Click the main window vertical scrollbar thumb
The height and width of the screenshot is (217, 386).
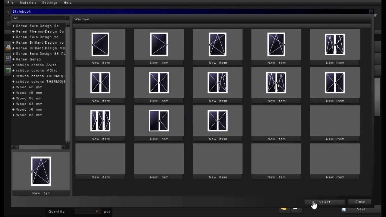coord(377,96)
